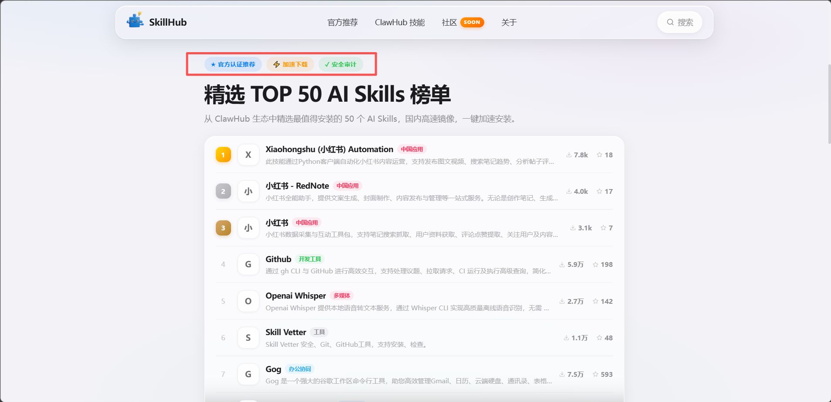Click the 开发工具 tag on Github

(310, 259)
